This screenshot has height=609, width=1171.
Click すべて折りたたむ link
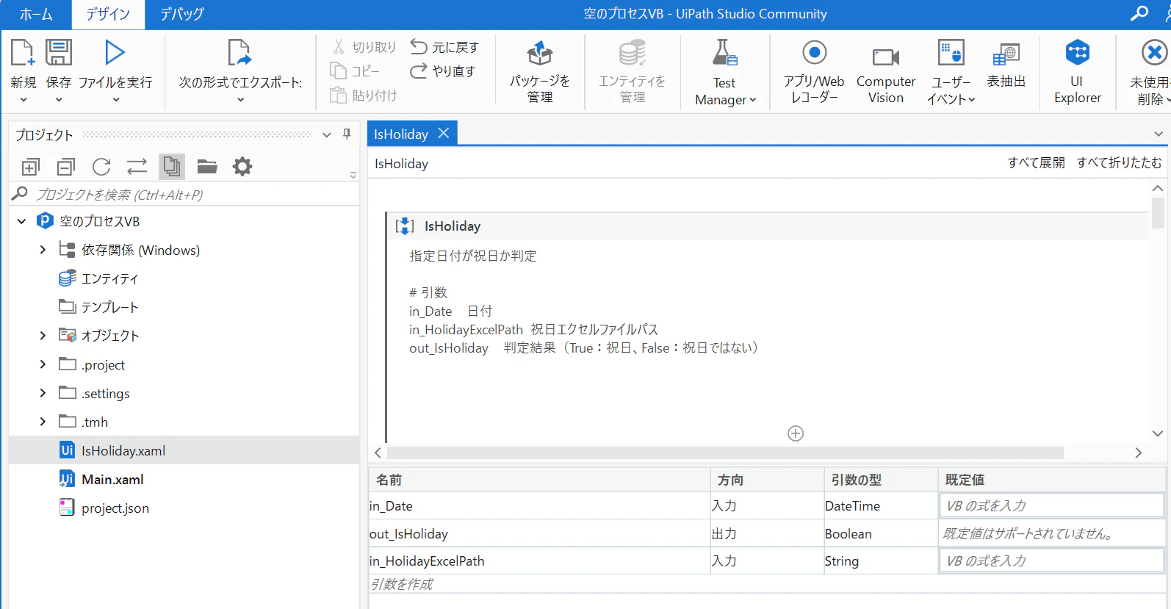[1120, 162]
